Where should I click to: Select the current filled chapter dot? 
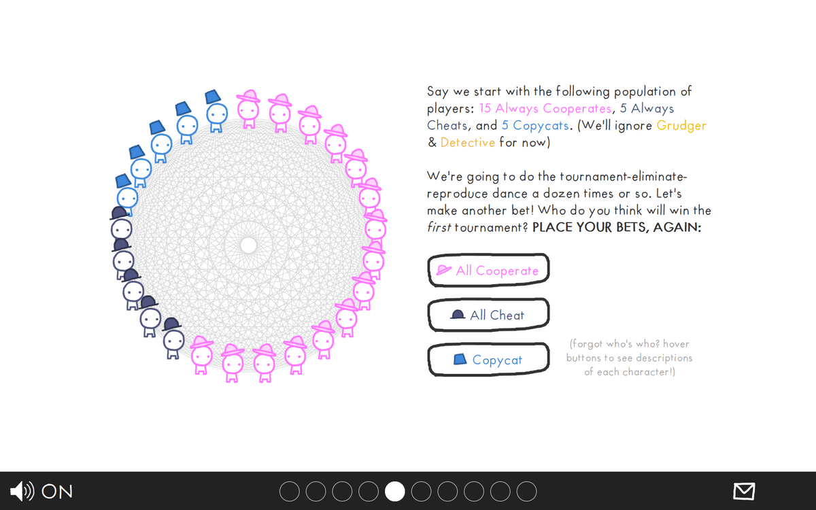(395, 491)
